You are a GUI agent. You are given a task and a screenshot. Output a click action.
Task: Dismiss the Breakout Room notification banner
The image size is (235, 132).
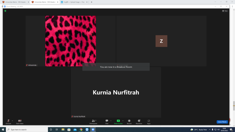pyautogui.click(x=116, y=67)
